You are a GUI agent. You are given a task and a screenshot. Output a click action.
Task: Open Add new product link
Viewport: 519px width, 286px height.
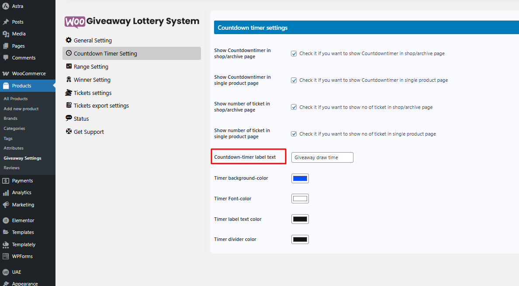[21, 109]
